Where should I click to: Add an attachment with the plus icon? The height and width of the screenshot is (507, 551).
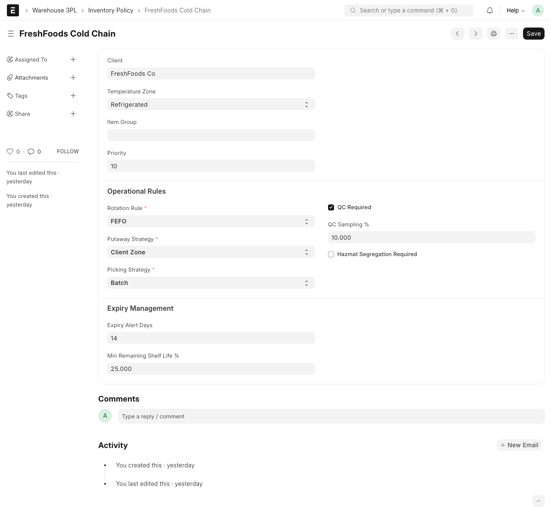(x=73, y=77)
